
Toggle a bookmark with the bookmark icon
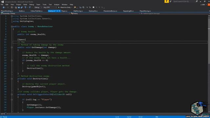(93, 7)
